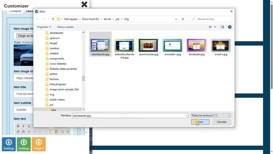The image size is (273, 154).
Task: Select the install-videos folder in tree
Action: (57, 100)
